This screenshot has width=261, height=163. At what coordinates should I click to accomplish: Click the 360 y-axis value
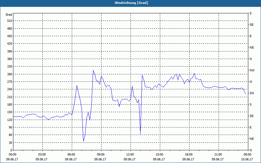tap(10, 59)
